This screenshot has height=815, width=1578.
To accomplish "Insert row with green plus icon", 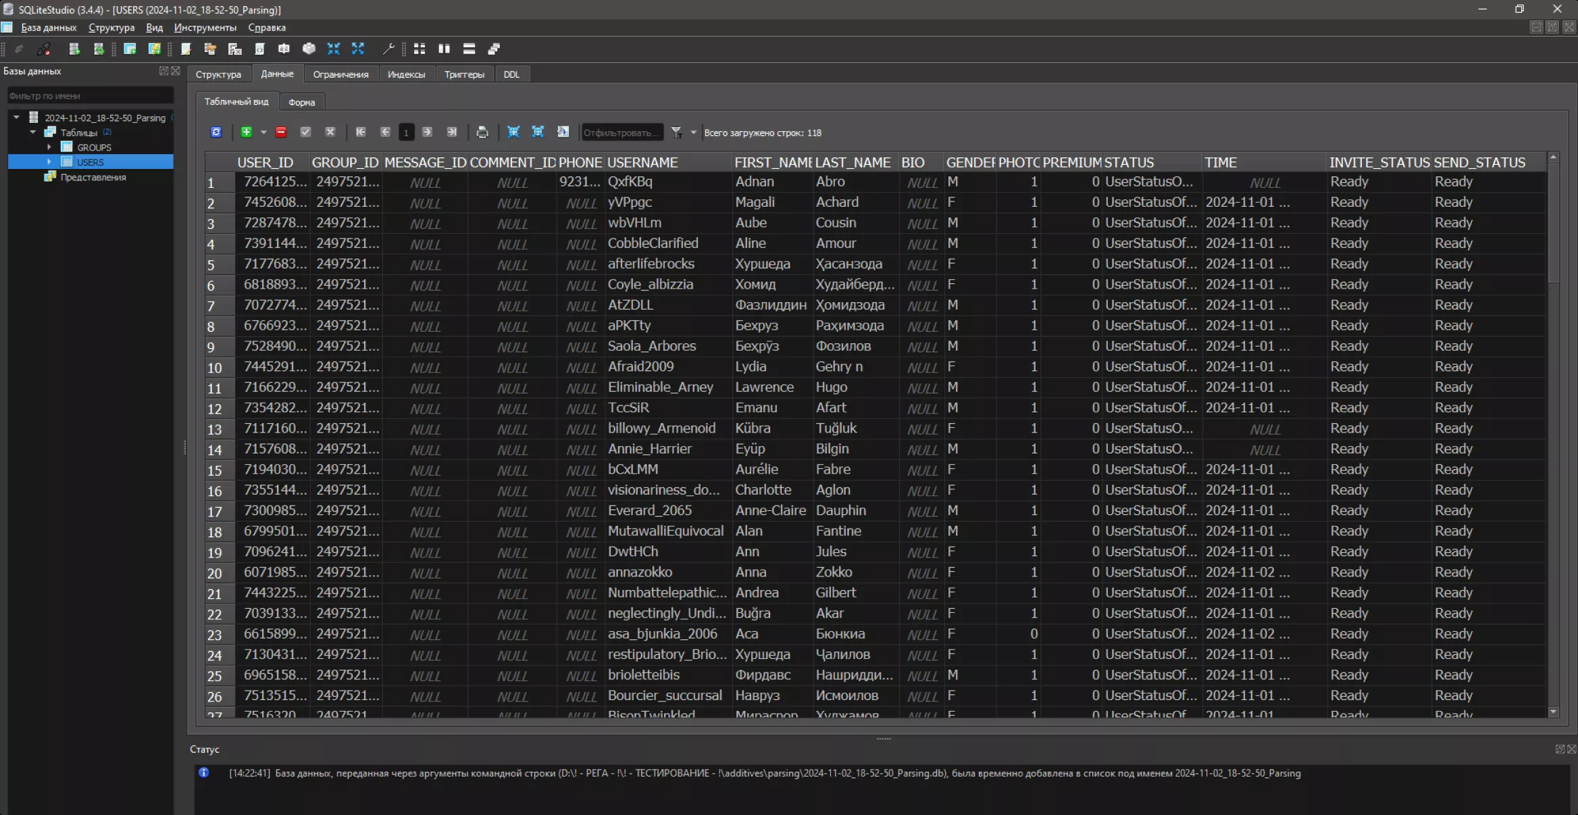I will tap(247, 132).
